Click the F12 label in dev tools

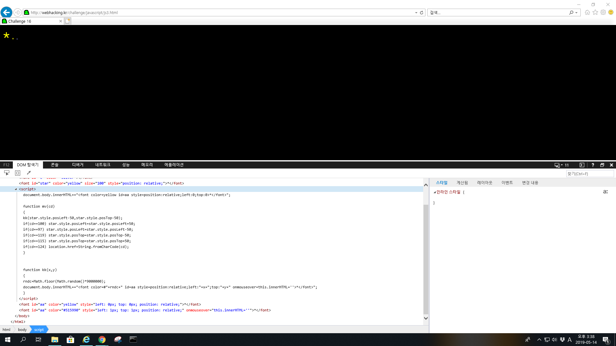tap(6, 165)
